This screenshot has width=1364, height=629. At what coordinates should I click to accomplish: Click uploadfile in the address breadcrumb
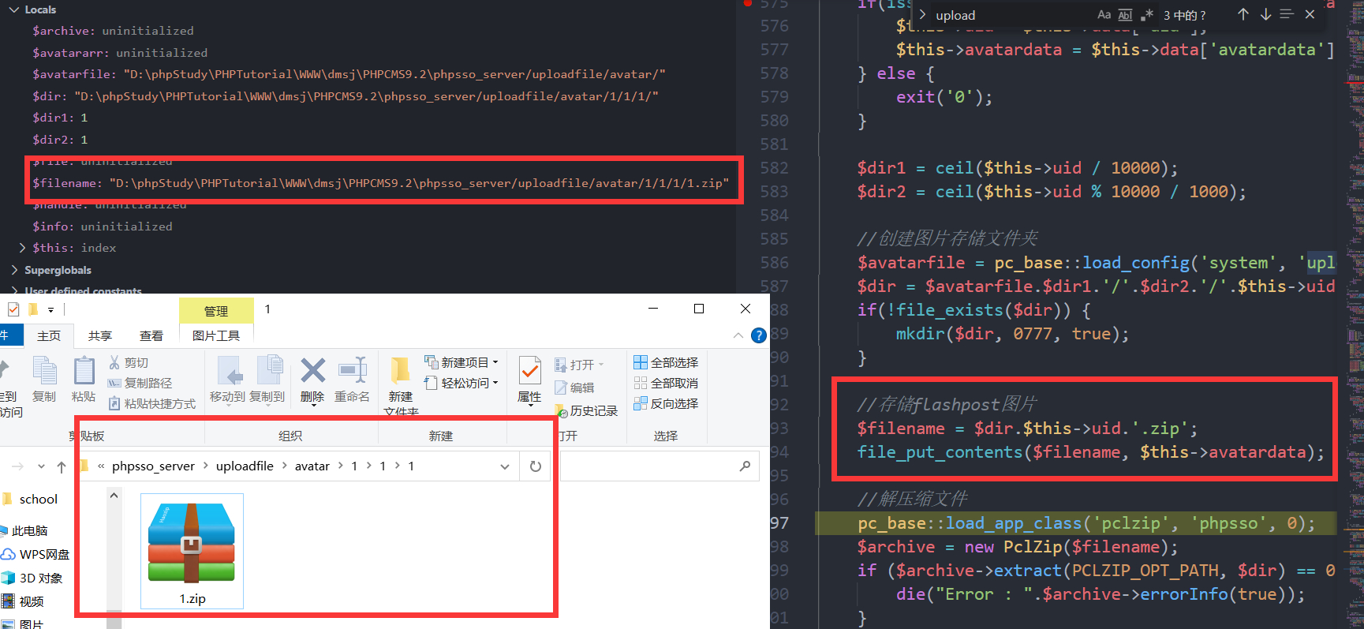(x=245, y=466)
